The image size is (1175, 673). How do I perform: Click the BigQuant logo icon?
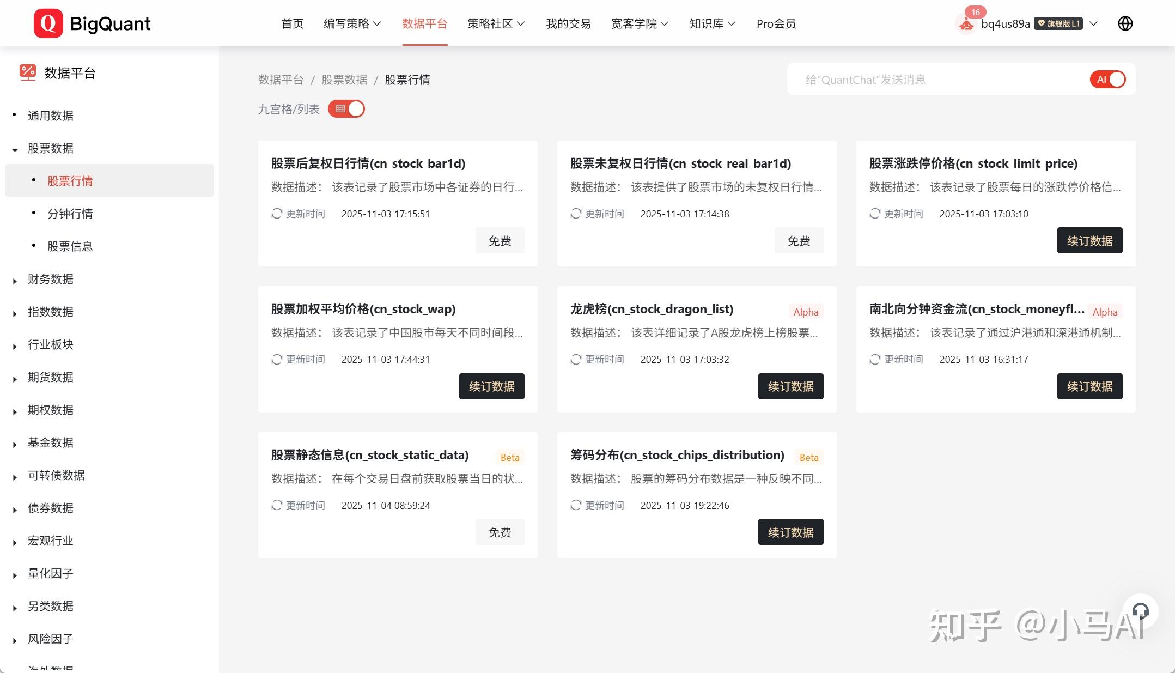(x=48, y=23)
